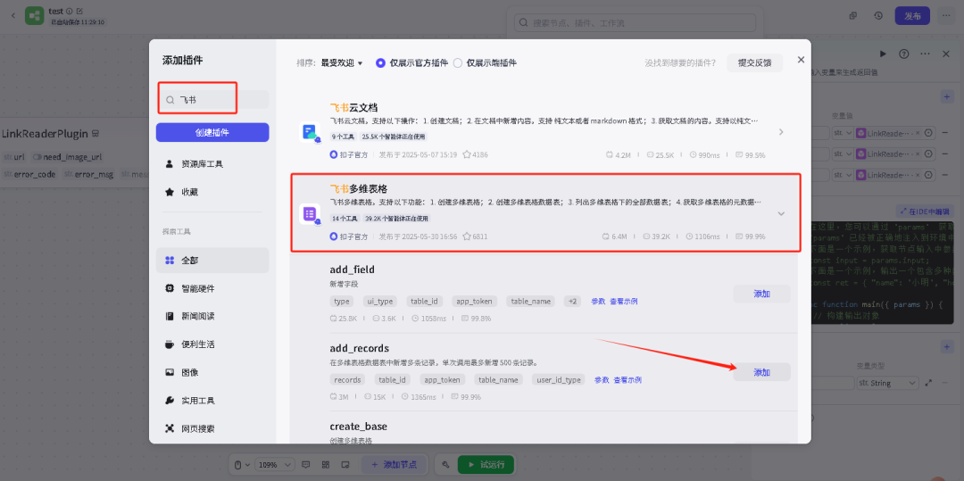Click the create_base tool title
The height and width of the screenshot is (481, 964).
[x=359, y=427]
